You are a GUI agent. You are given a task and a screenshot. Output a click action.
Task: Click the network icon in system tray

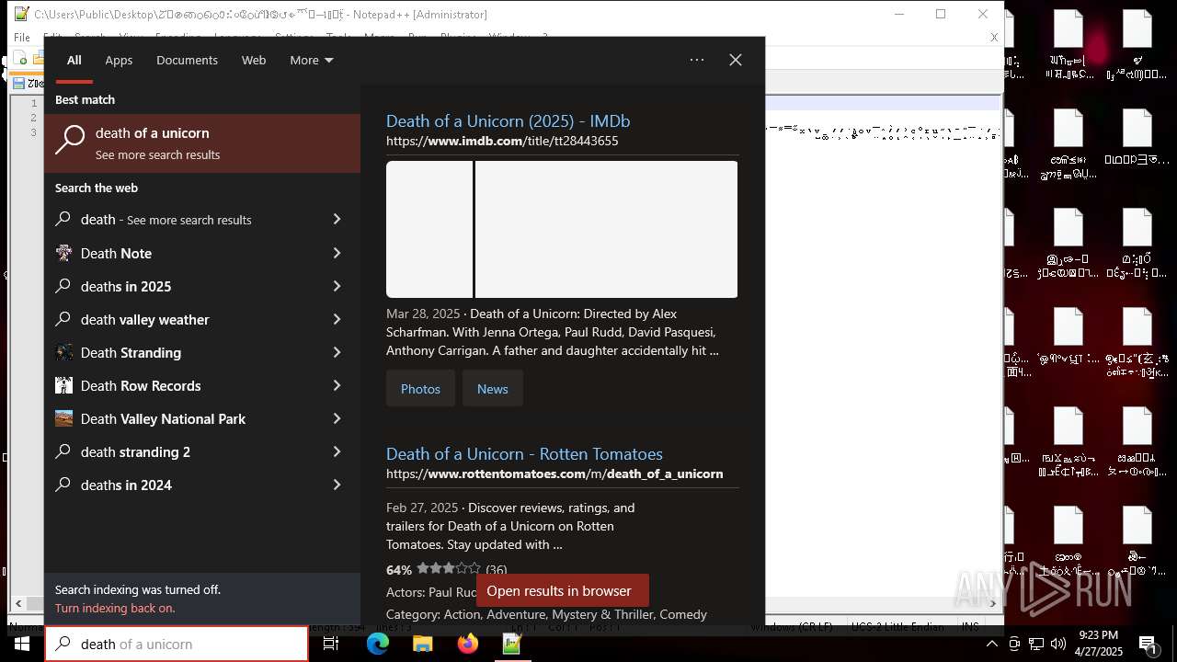1036,644
